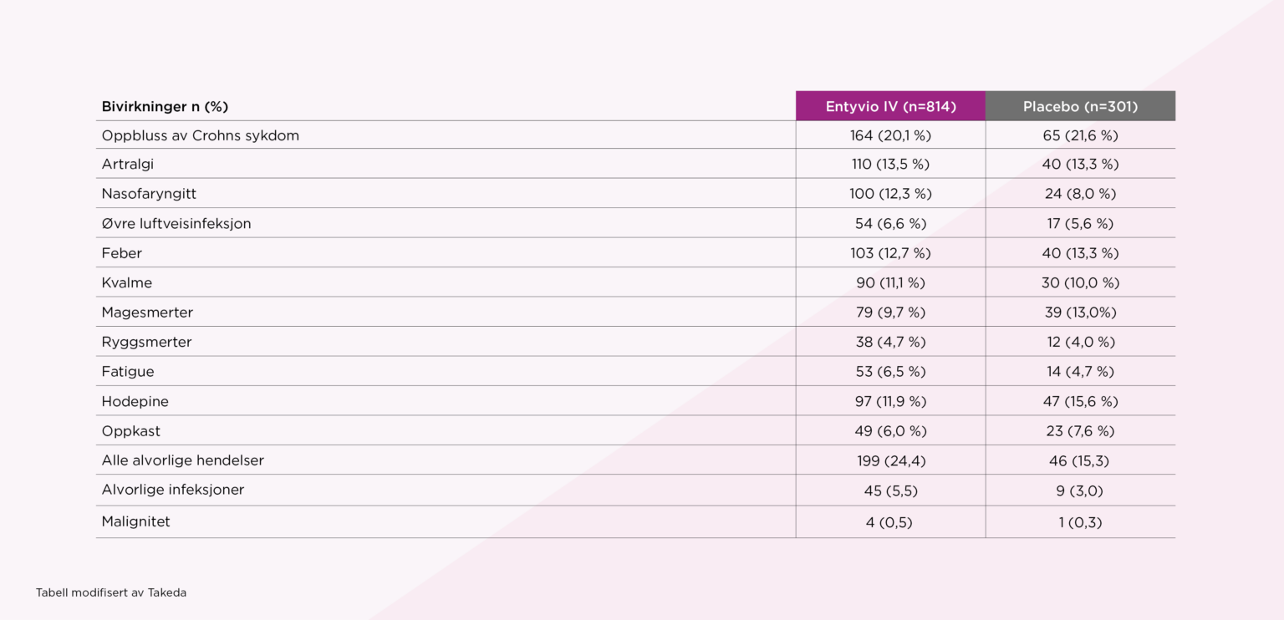The width and height of the screenshot is (1284, 620).
Task: Click the Entyvio IV (n=814) column header
Action: 890,106
